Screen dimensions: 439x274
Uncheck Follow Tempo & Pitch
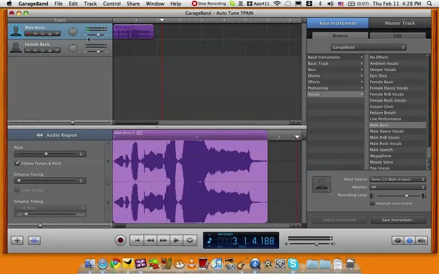pos(17,163)
